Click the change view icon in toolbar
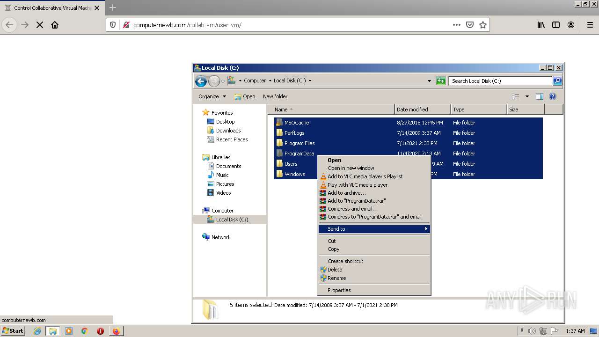599x337 pixels. click(x=516, y=96)
